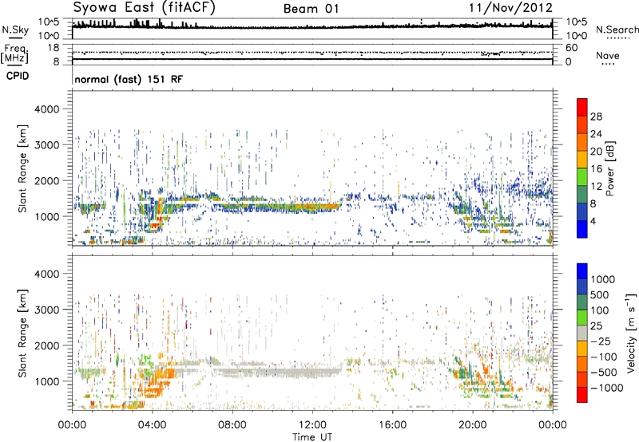
Task: Click the '60' tick on Nave axis
Action: click(571, 48)
